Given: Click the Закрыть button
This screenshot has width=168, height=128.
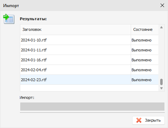Looking at the screenshot, I should pyautogui.click(x=148, y=120).
